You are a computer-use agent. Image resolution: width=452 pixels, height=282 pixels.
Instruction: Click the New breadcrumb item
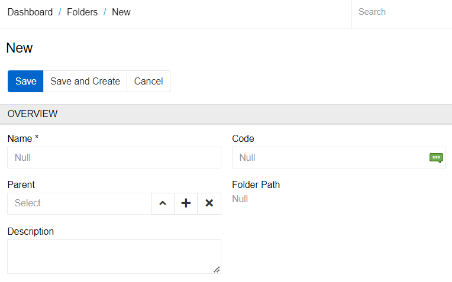121,12
